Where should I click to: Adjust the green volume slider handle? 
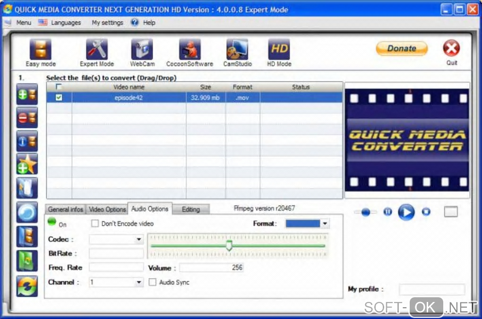tap(229, 245)
